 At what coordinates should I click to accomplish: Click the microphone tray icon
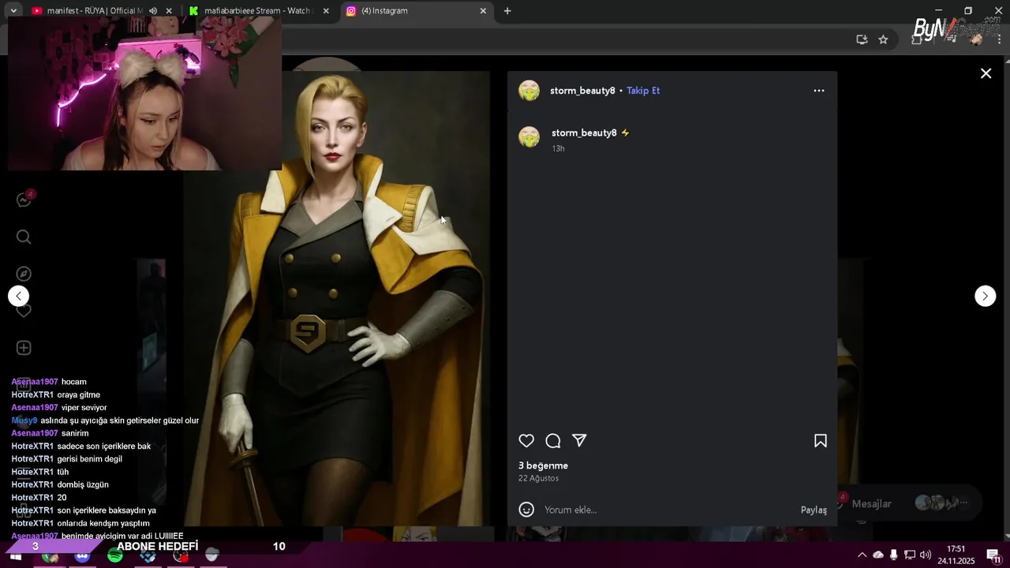[x=893, y=555]
